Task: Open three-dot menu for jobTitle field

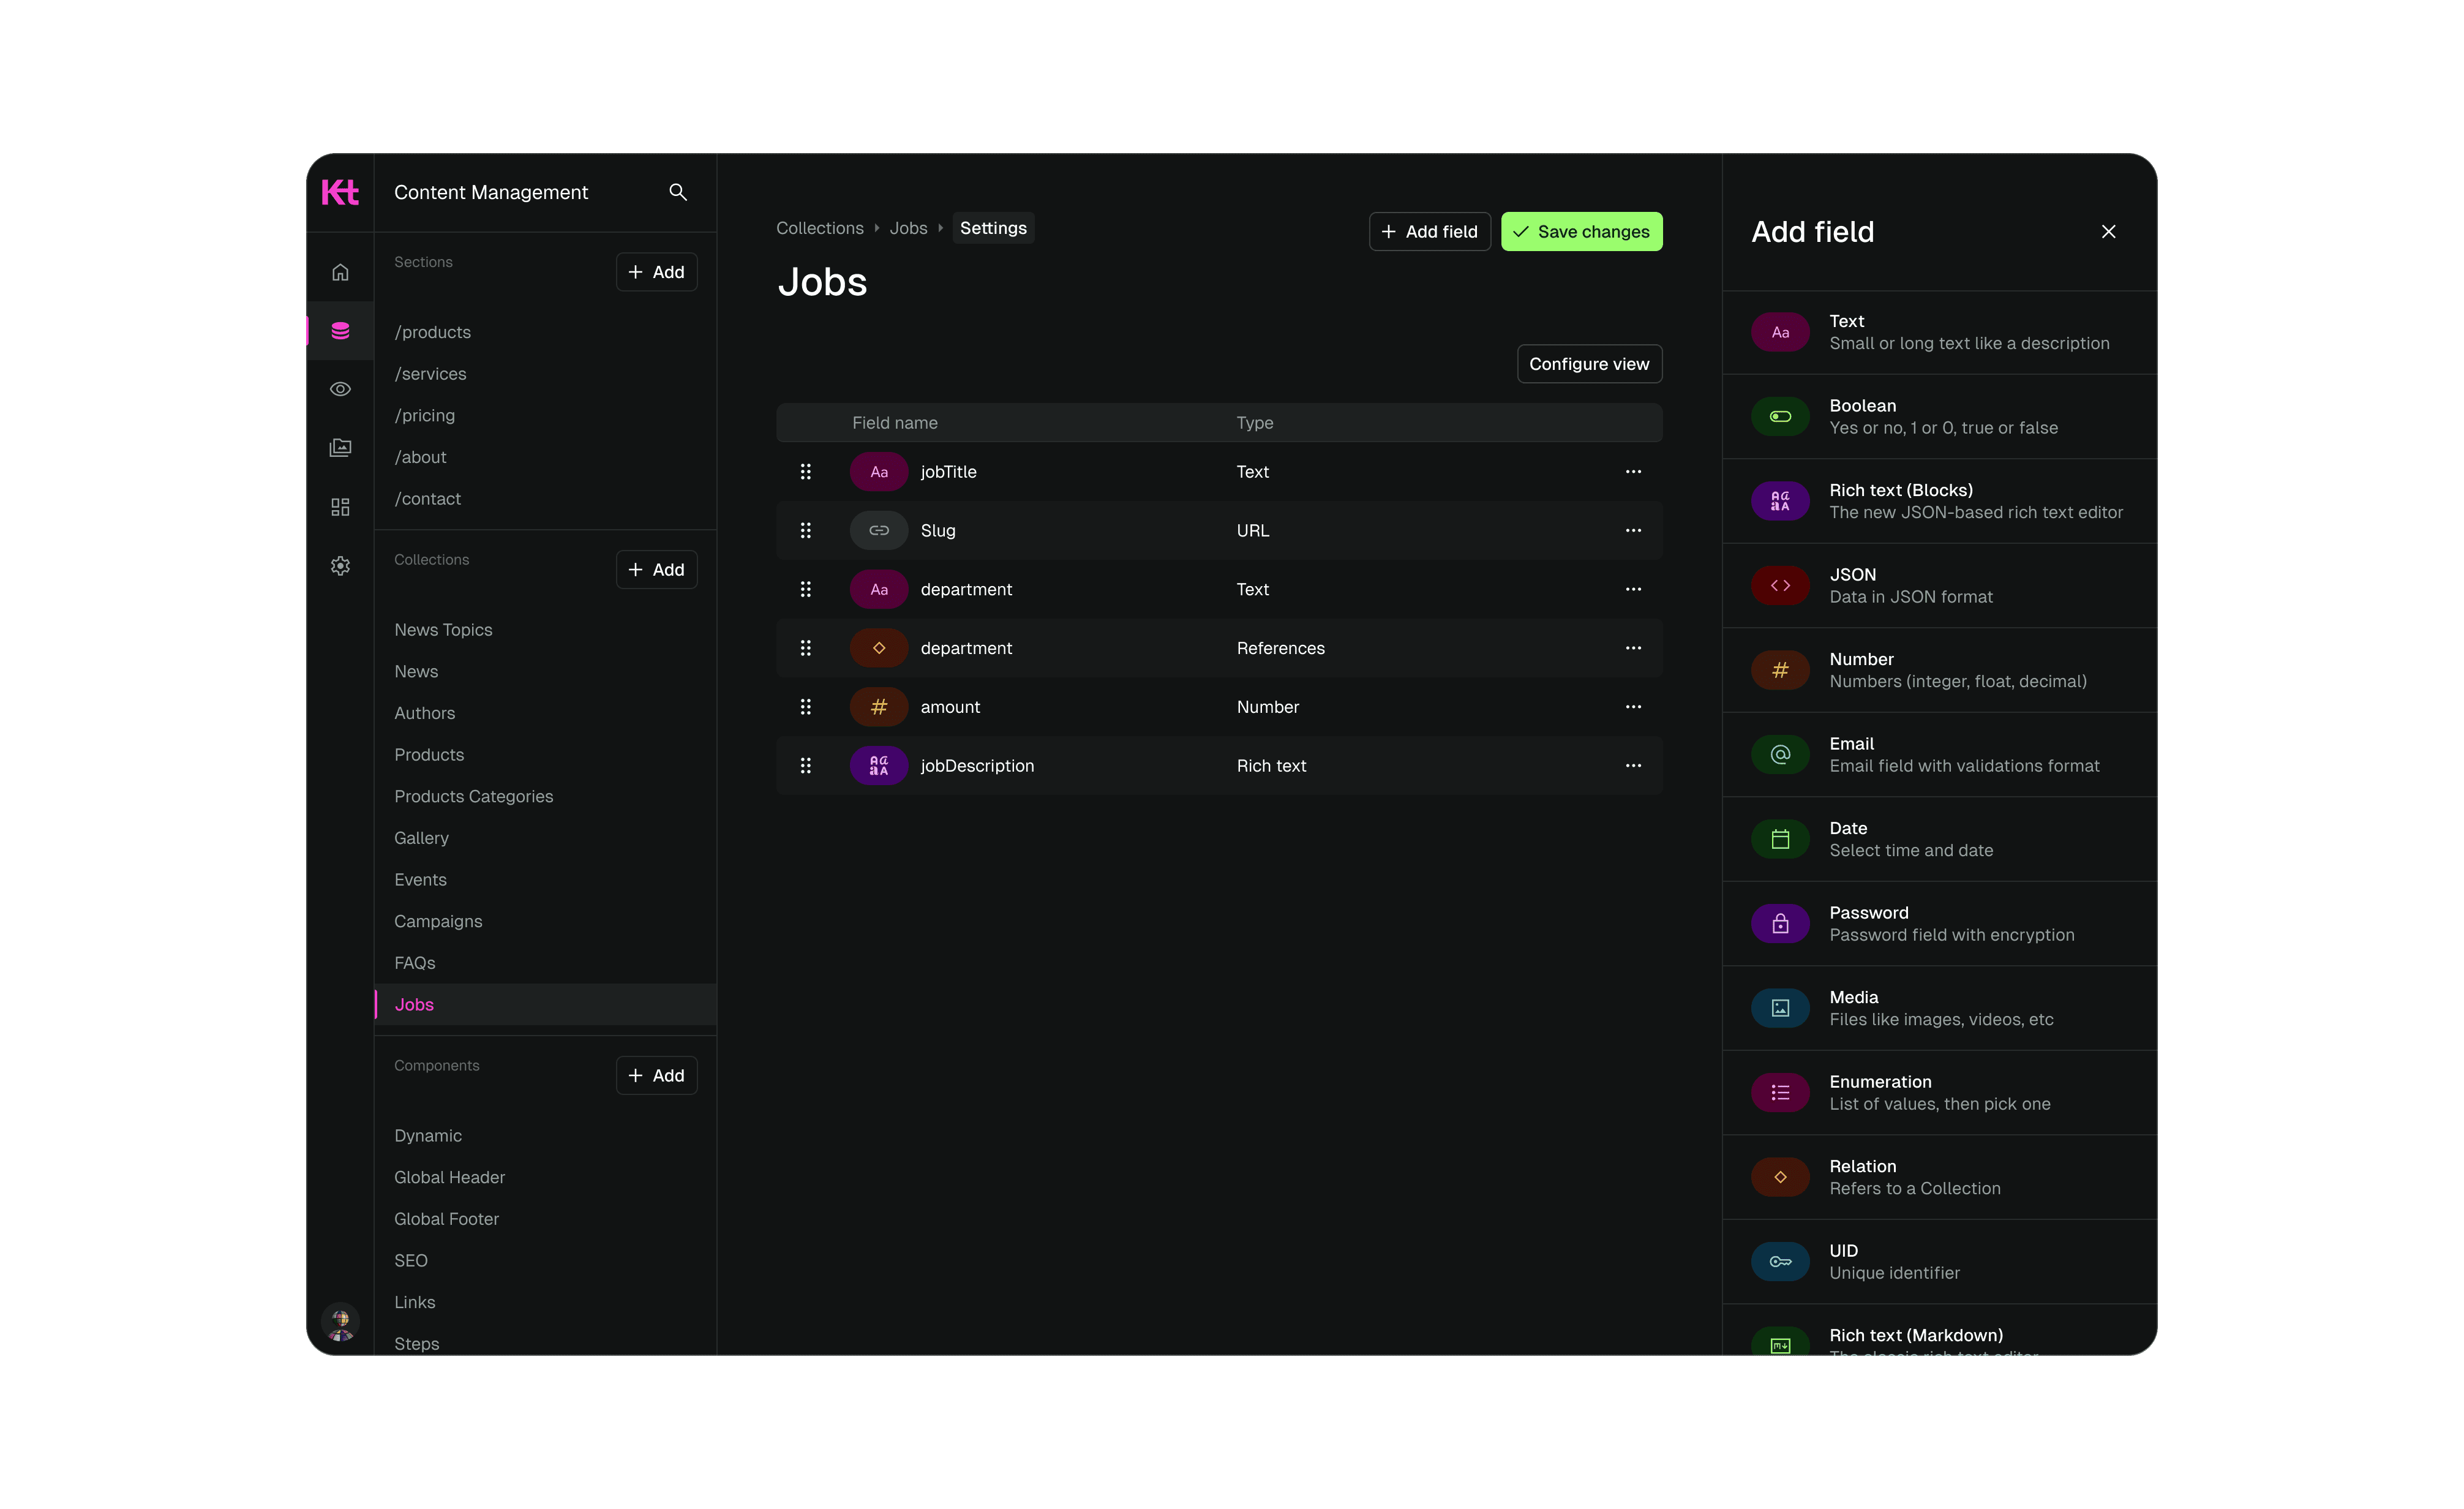Action: pyautogui.click(x=1633, y=472)
